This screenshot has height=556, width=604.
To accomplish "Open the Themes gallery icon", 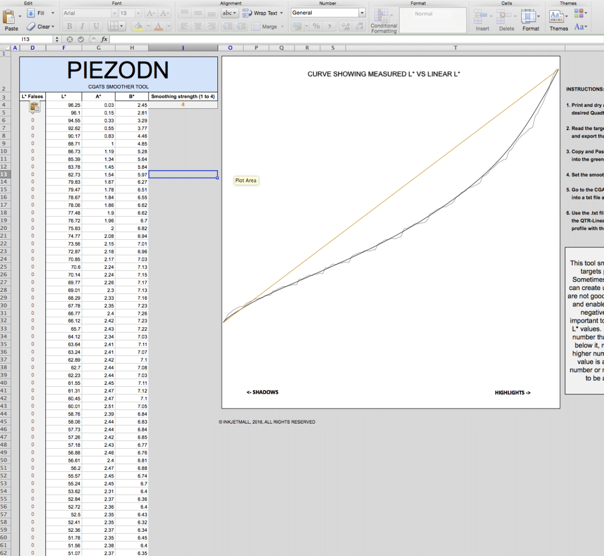I will pos(556,16).
